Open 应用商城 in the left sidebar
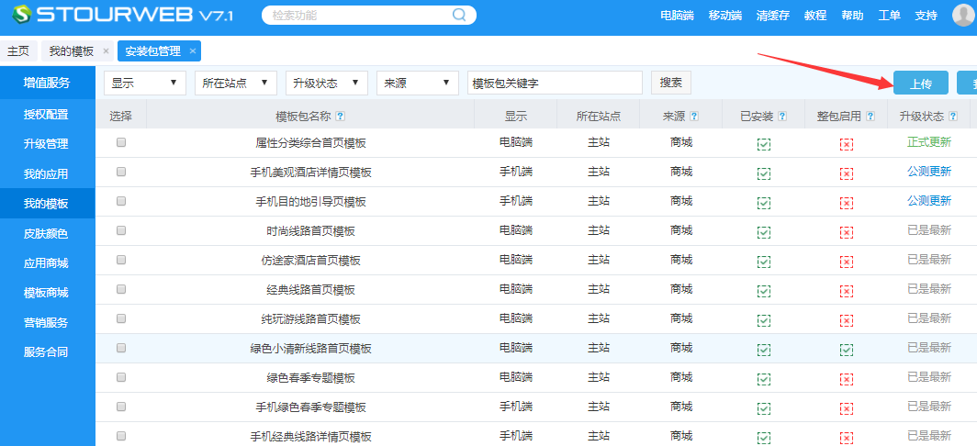 (x=46, y=263)
